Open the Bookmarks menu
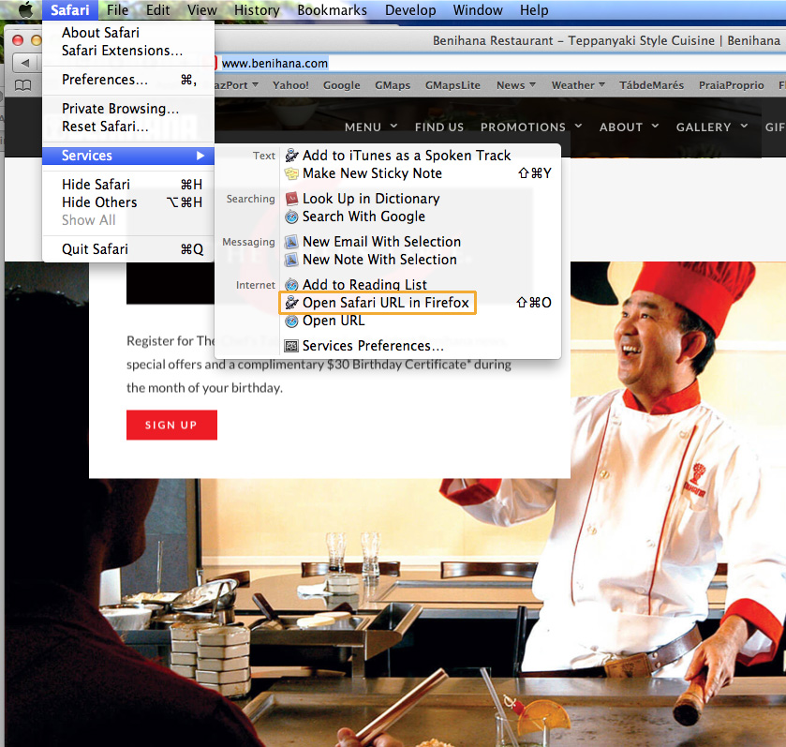Image resolution: width=786 pixels, height=747 pixels. (x=332, y=10)
